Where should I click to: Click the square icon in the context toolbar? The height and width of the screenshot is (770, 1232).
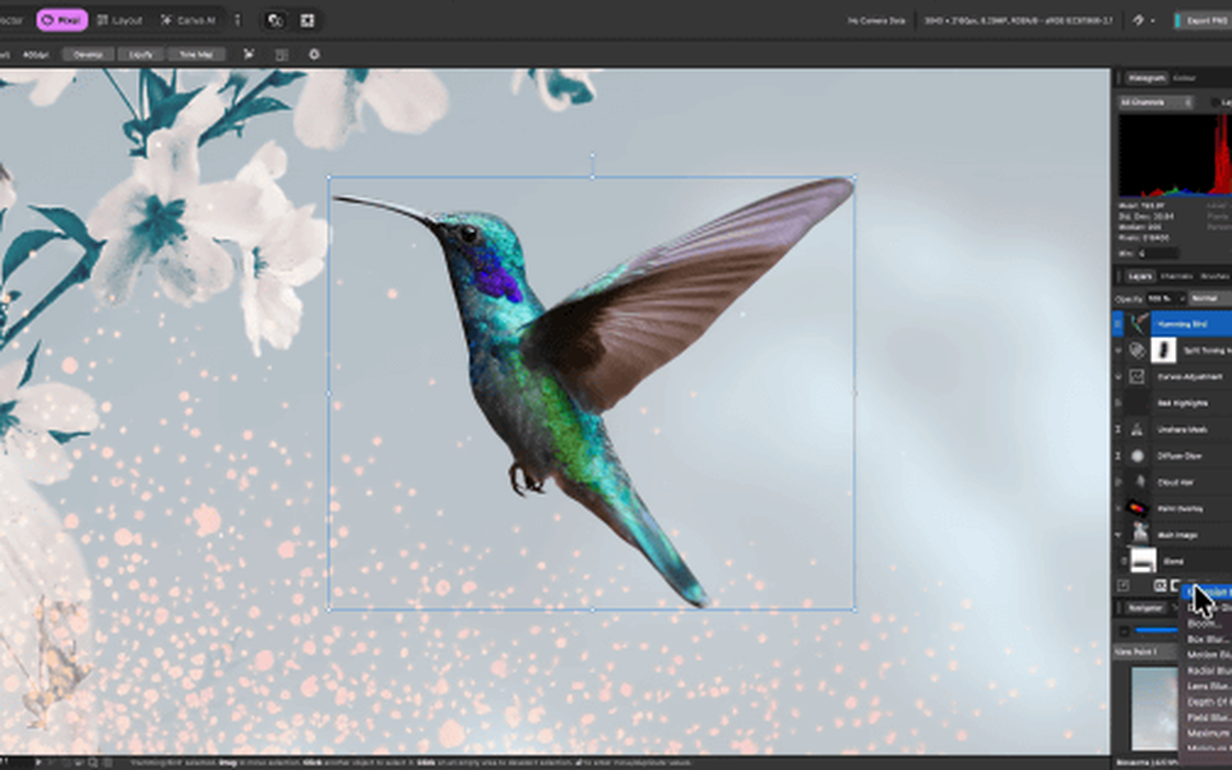pos(281,55)
